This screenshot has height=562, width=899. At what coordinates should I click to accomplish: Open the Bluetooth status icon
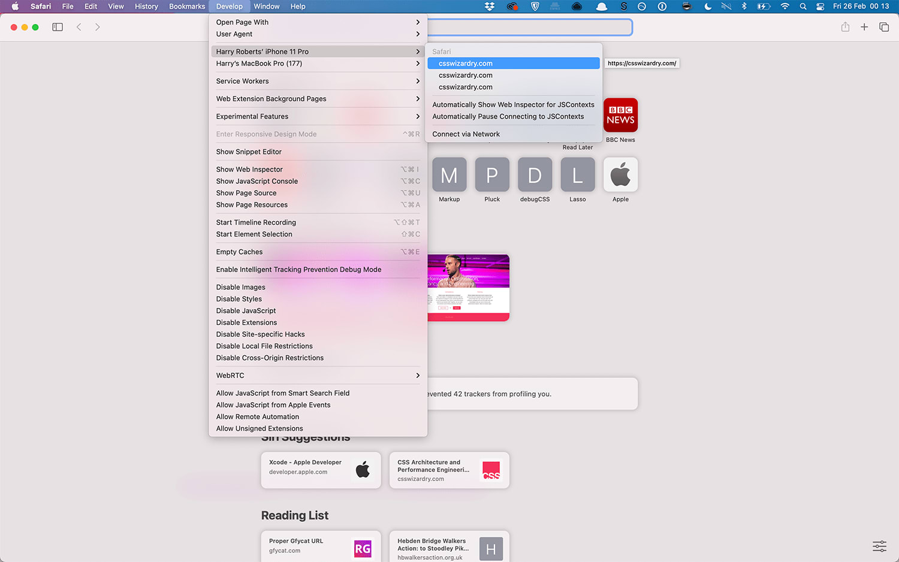[x=744, y=7]
